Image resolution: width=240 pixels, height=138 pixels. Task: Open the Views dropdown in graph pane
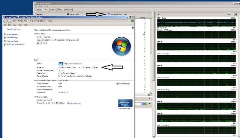pos(235,14)
